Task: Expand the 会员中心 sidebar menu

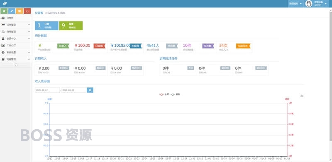Action: click(x=16, y=39)
